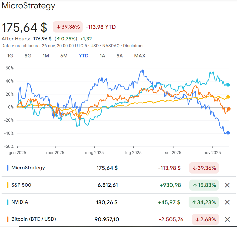Click the MicroStrategy 39,36% change badge
This screenshot has height=227, width=237.
(x=204, y=168)
